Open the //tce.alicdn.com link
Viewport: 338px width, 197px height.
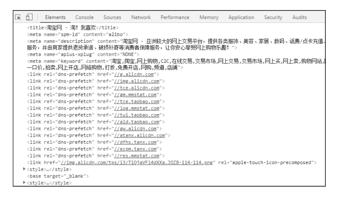click(137, 88)
